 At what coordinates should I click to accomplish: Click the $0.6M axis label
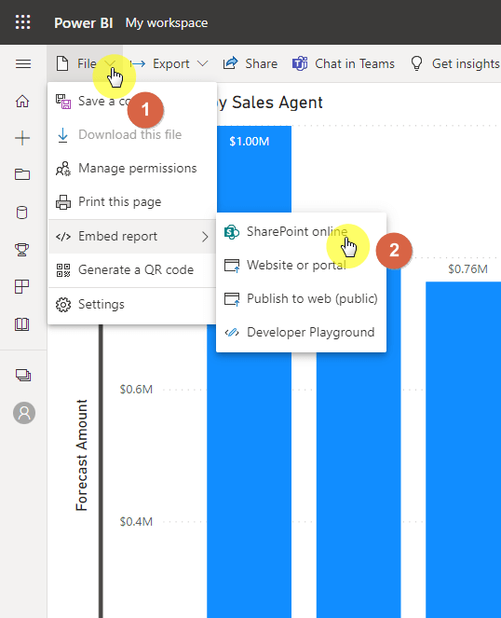[136, 390]
